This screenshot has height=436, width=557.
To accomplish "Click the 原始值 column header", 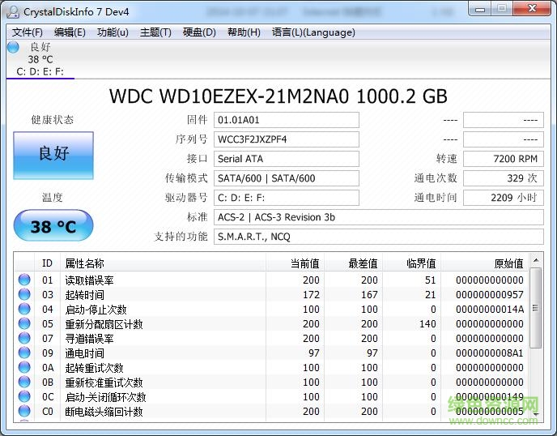I will pyautogui.click(x=508, y=263).
